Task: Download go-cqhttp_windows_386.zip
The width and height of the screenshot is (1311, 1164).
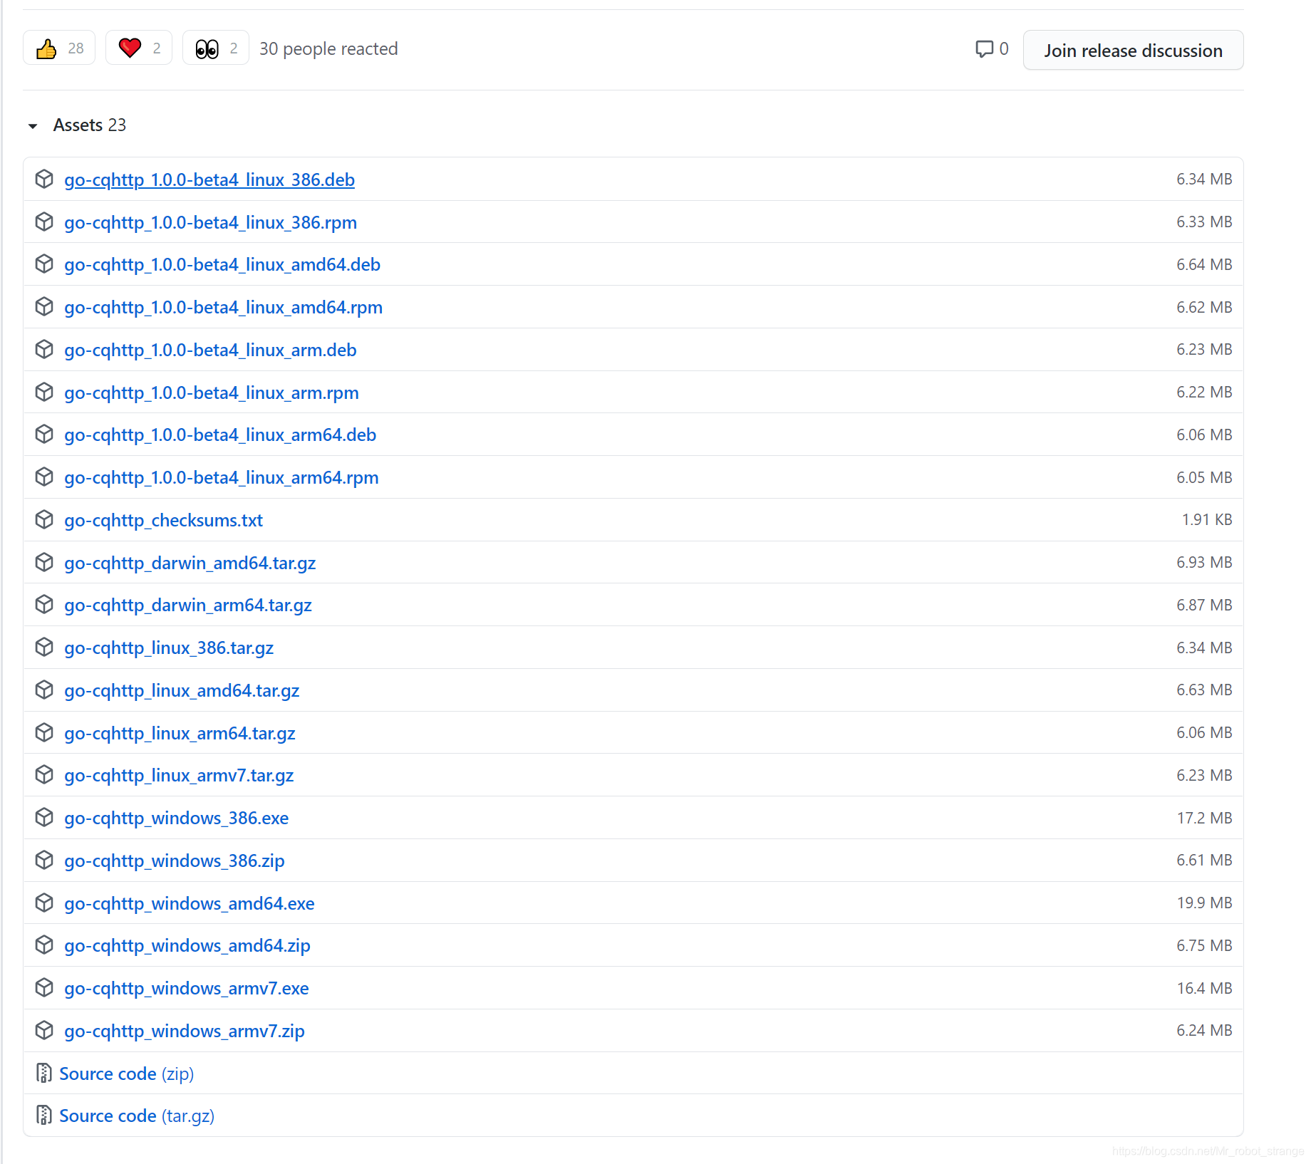Action: [x=174, y=861]
